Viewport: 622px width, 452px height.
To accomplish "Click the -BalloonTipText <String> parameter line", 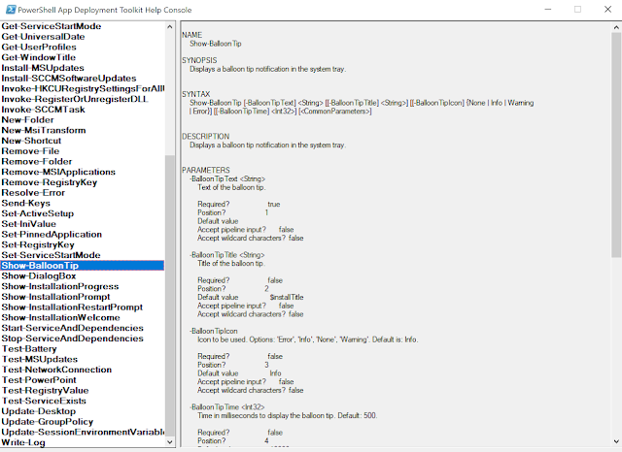I will pyautogui.click(x=227, y=178).
